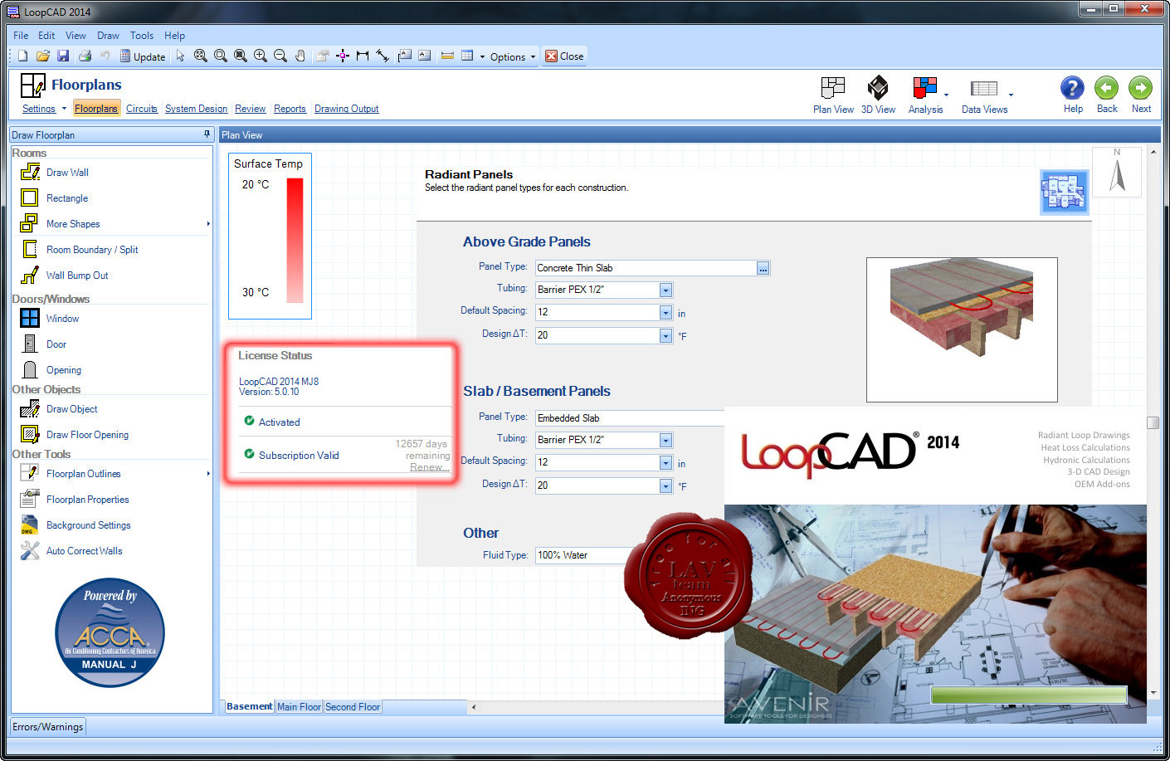Select the Rectangle room tool
Screen dimensions: 1170x761
coord(67,198)
